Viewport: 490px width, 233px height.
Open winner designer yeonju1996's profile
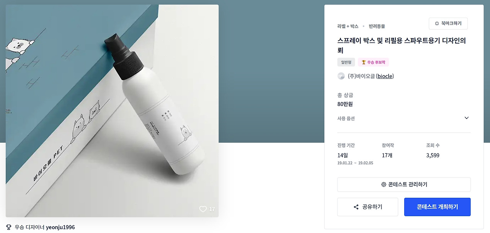[60, 227]
